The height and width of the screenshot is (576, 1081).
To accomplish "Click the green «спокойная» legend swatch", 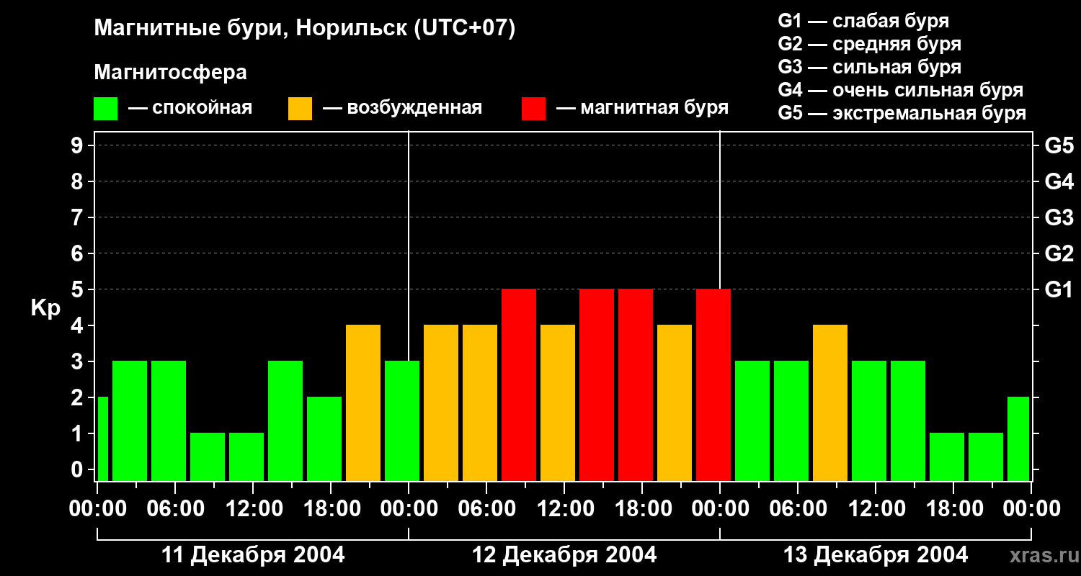I will (x=105, y=109).
